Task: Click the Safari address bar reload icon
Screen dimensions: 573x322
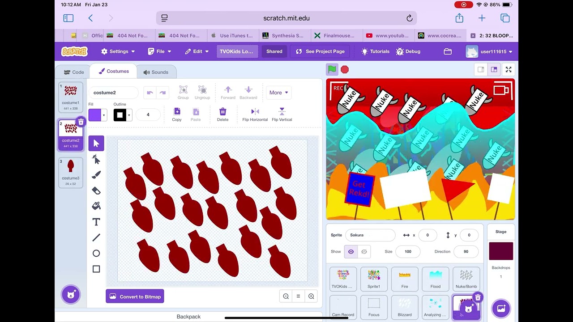Action: tap(409, 18)
